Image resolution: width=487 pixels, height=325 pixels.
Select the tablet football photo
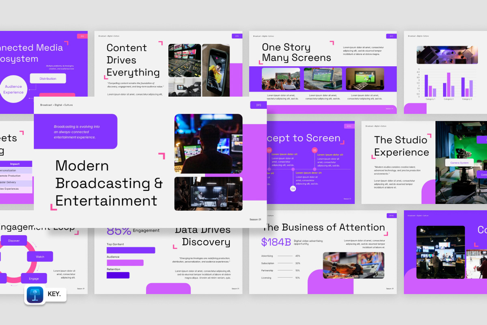(323, 79)
